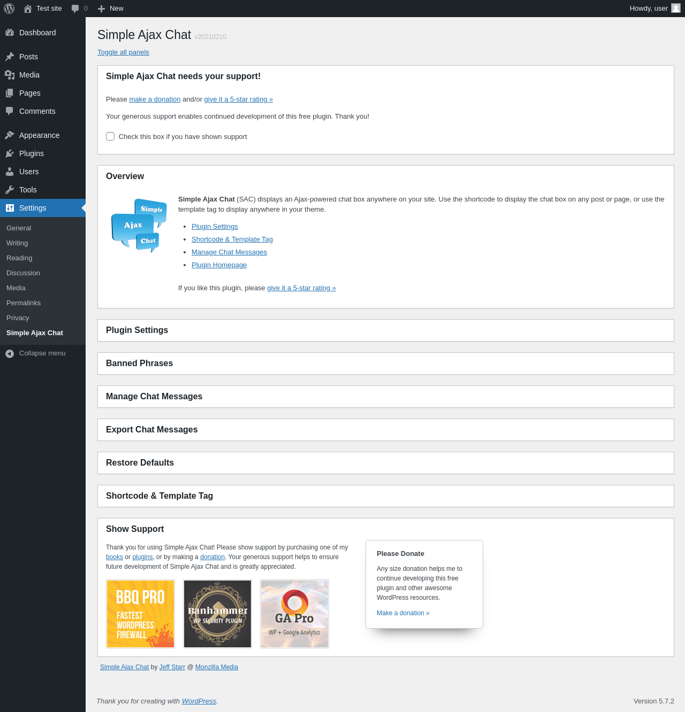Click the Test site home icon
685x712 pixels.
click(x=28, y=9)
